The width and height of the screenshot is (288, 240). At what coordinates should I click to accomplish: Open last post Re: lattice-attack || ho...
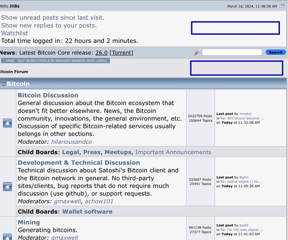click(241, 182)
